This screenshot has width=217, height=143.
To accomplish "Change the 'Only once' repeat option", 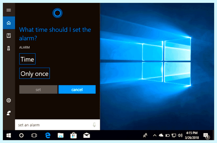I will coord(34,73).
